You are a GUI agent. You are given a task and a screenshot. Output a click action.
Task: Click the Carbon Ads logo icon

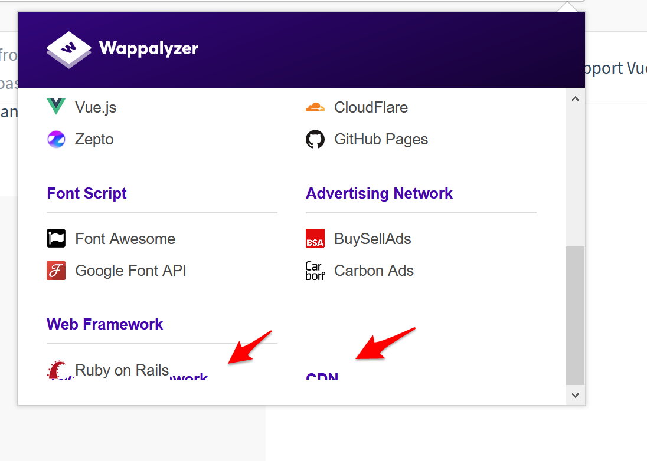coord(315,271)
